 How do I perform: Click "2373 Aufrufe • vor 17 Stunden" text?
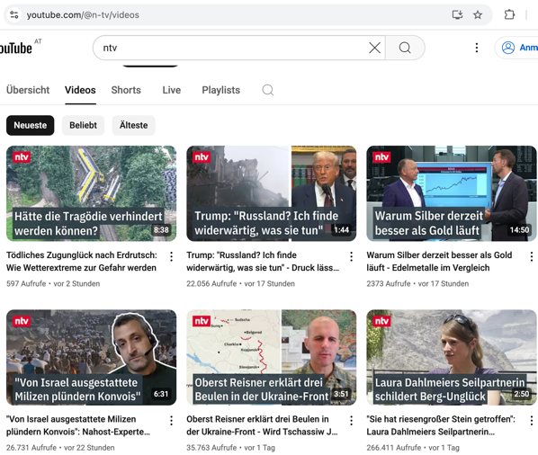click(417, 284)
